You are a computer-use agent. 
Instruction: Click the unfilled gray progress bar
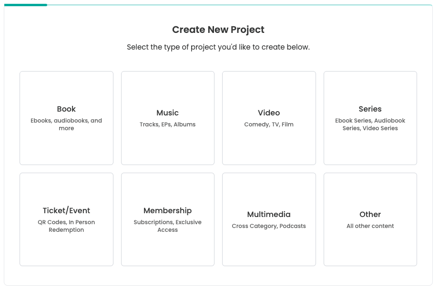tap(238, 4)
